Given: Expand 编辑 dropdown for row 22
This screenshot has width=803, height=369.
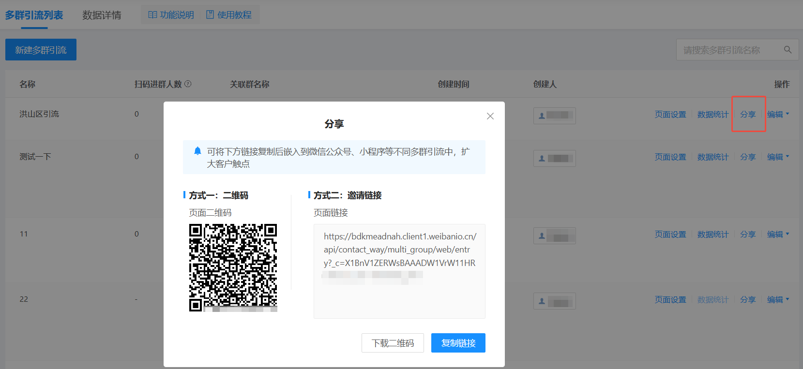Looking at the screenshot, I should [778, 299].
